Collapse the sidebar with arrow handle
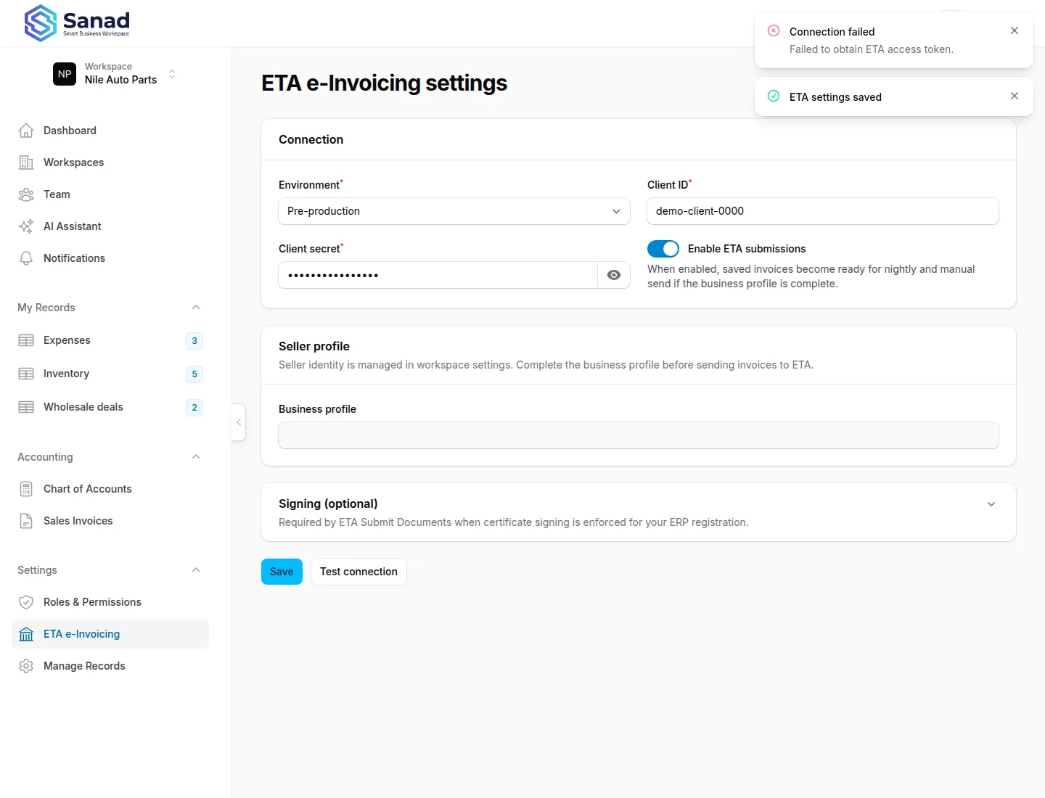This screenshot has height=798, width=1045. 239,422
